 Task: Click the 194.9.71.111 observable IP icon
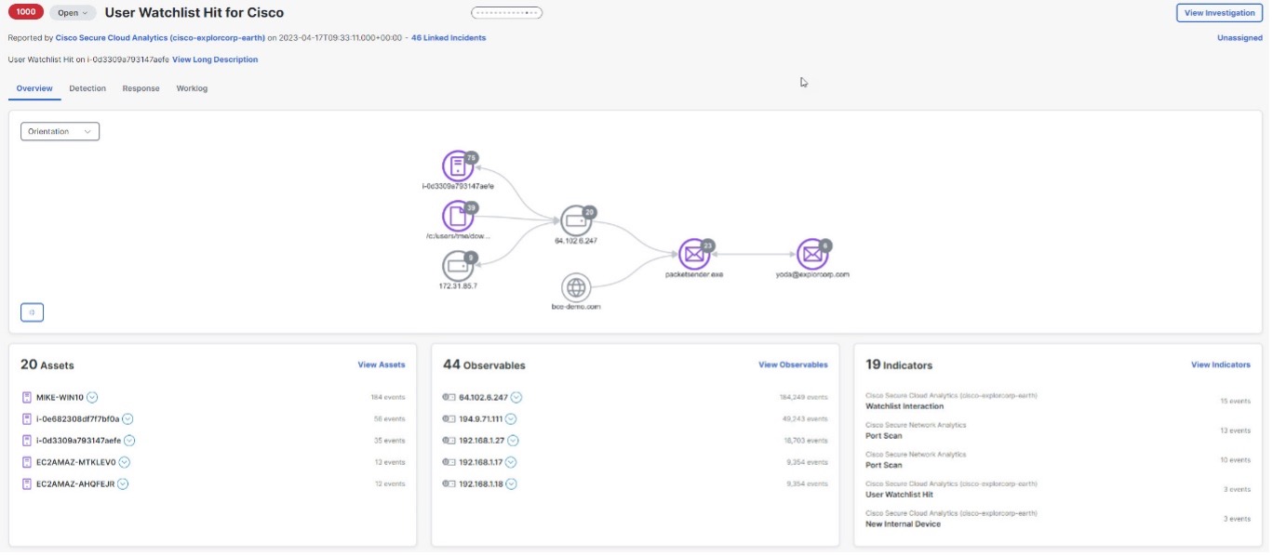pyautogui.click(x=449, y=418)
